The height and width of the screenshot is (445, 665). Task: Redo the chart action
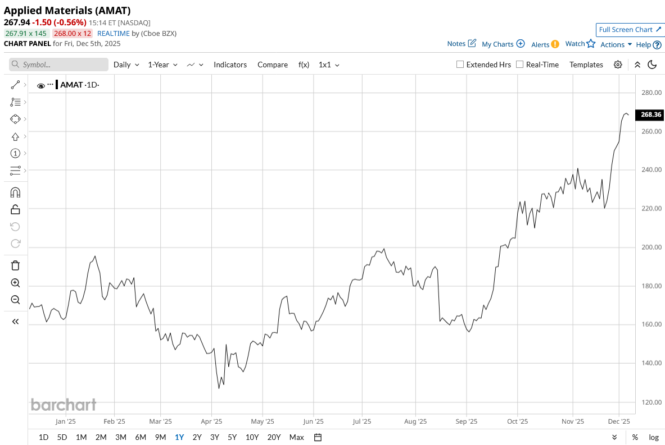click(x=15, y=244)
